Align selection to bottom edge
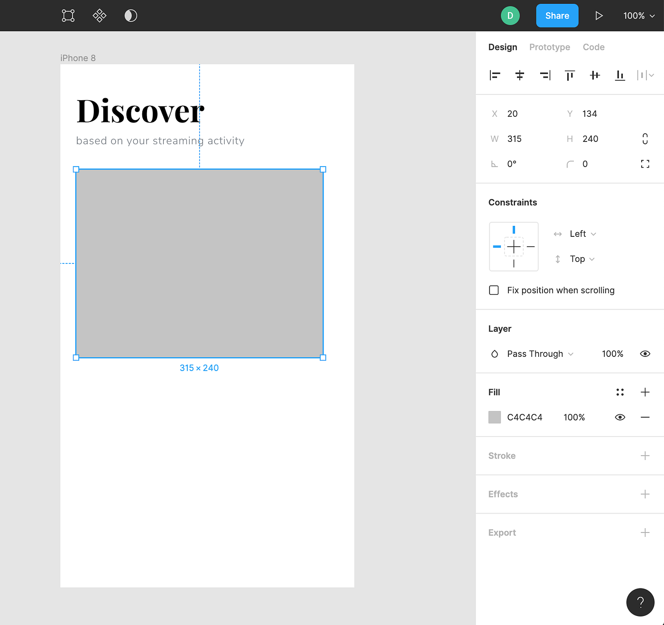Screen dimensions: 664x625 tap(620, 75)
